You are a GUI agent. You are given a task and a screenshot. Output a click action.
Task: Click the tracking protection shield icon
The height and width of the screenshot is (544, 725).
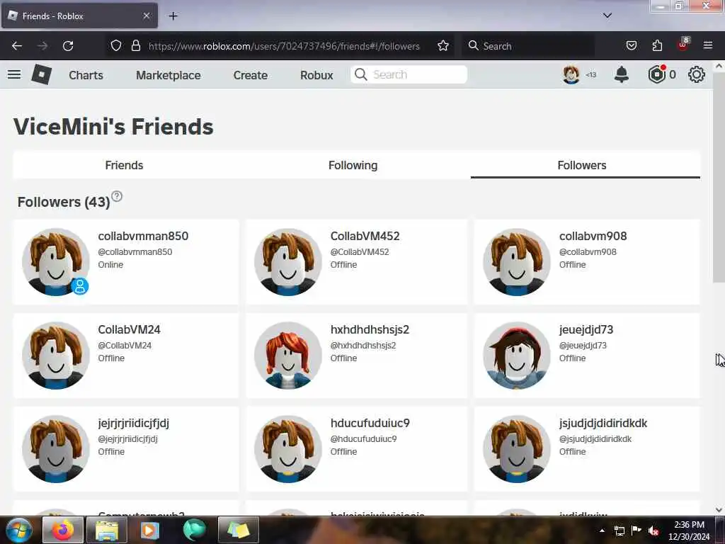116,46
